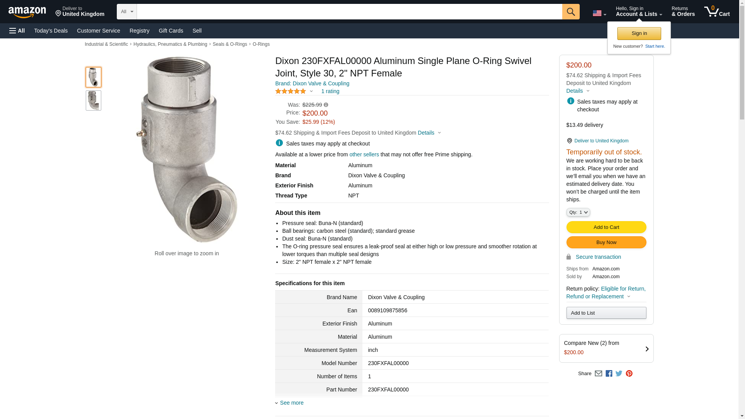
Task: Expand See more specifications
Action: pyautogui.click(x=291, y=403)
